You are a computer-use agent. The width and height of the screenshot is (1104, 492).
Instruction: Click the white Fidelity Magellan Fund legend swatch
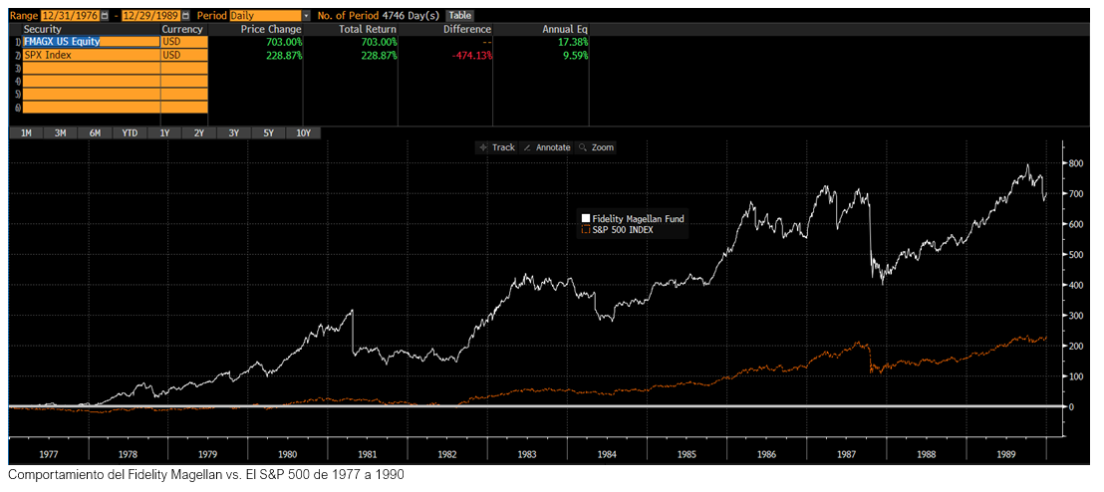tap(585, 219)
